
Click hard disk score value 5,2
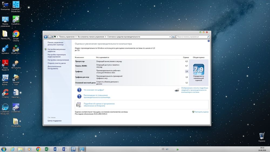(187, 83)
